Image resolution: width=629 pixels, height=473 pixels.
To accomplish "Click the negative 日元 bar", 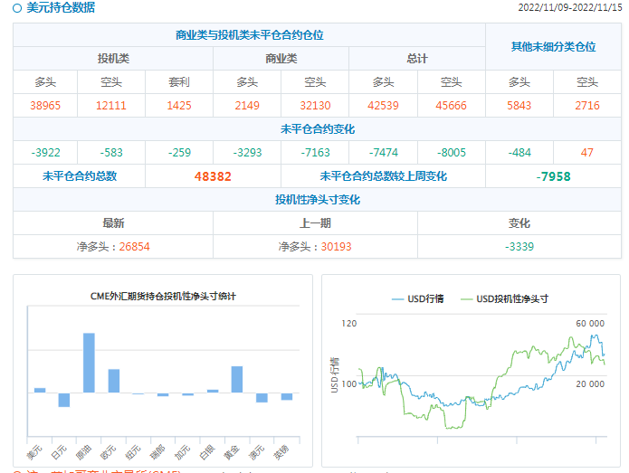I will click(64, 400).
